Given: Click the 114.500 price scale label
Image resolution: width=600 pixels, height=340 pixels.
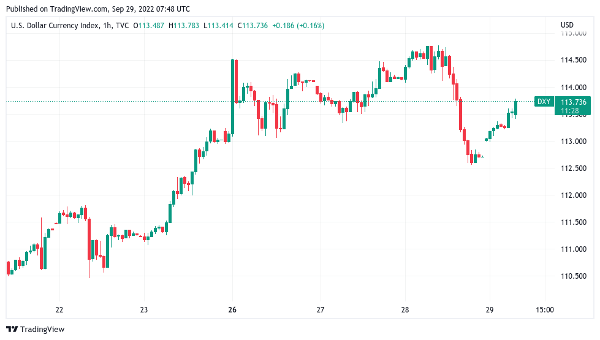Looking at the screenshot, I should 573,60.
